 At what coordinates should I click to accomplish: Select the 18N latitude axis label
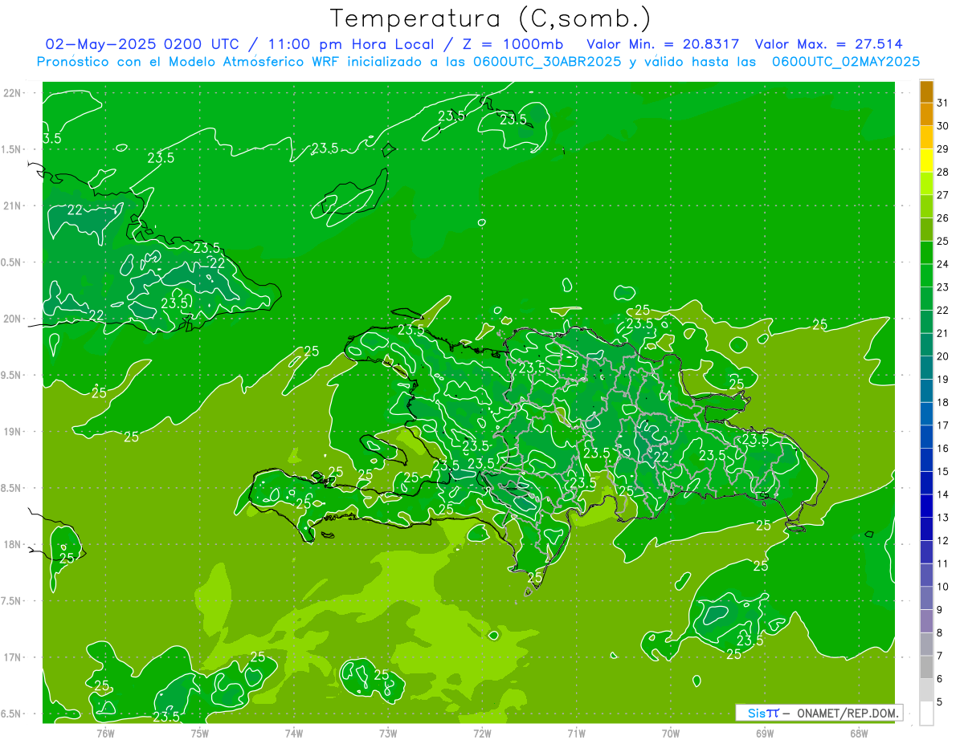pyautogui.click(x=13, y=544)
